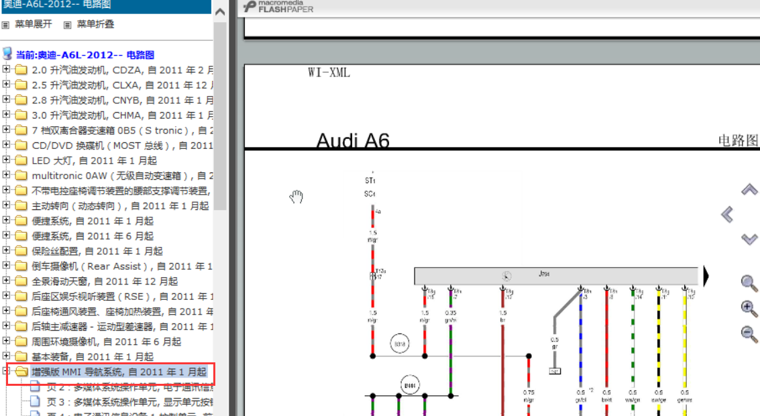This screenshot has height=416, width=760.
Task: Click the B318 connection node circle
Action: coord(400,344)
